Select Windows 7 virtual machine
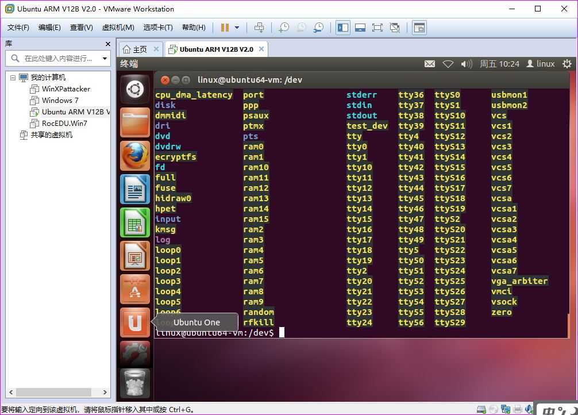Image resolution: width=578 pixels, height=415 pixels. point(60,101)
